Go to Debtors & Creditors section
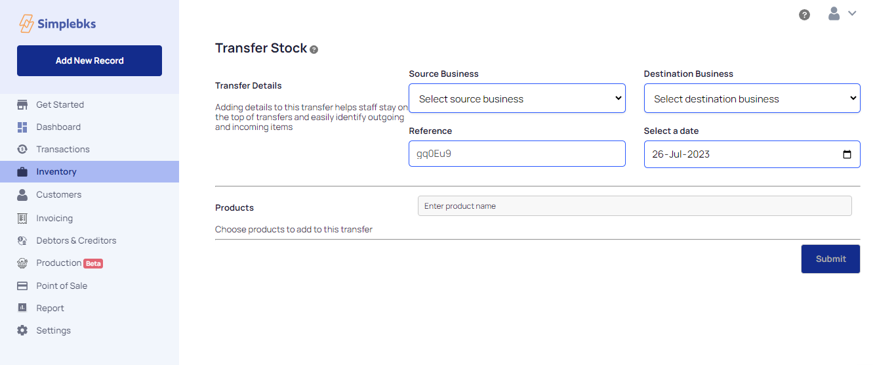Screen dimensions: 896x365 click(x=76, y=241)
